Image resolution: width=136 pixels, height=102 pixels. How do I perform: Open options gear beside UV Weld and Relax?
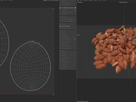pyautogui.click(x=75, y=12)
